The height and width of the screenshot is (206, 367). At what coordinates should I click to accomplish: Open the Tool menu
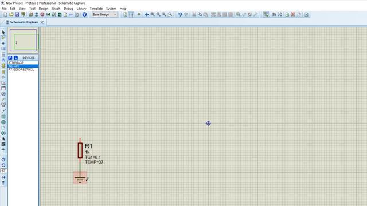(32, 9)
